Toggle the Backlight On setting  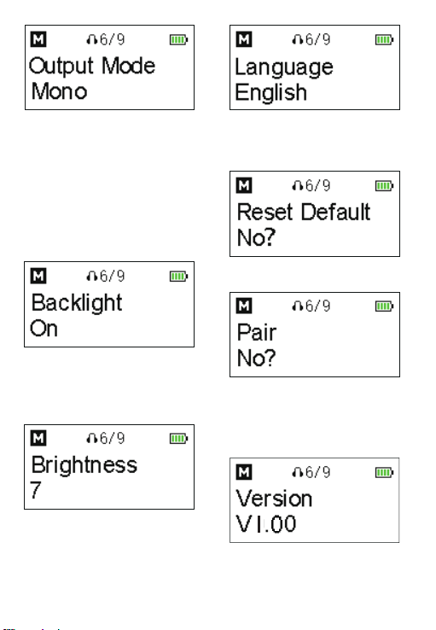coord(44,329)
